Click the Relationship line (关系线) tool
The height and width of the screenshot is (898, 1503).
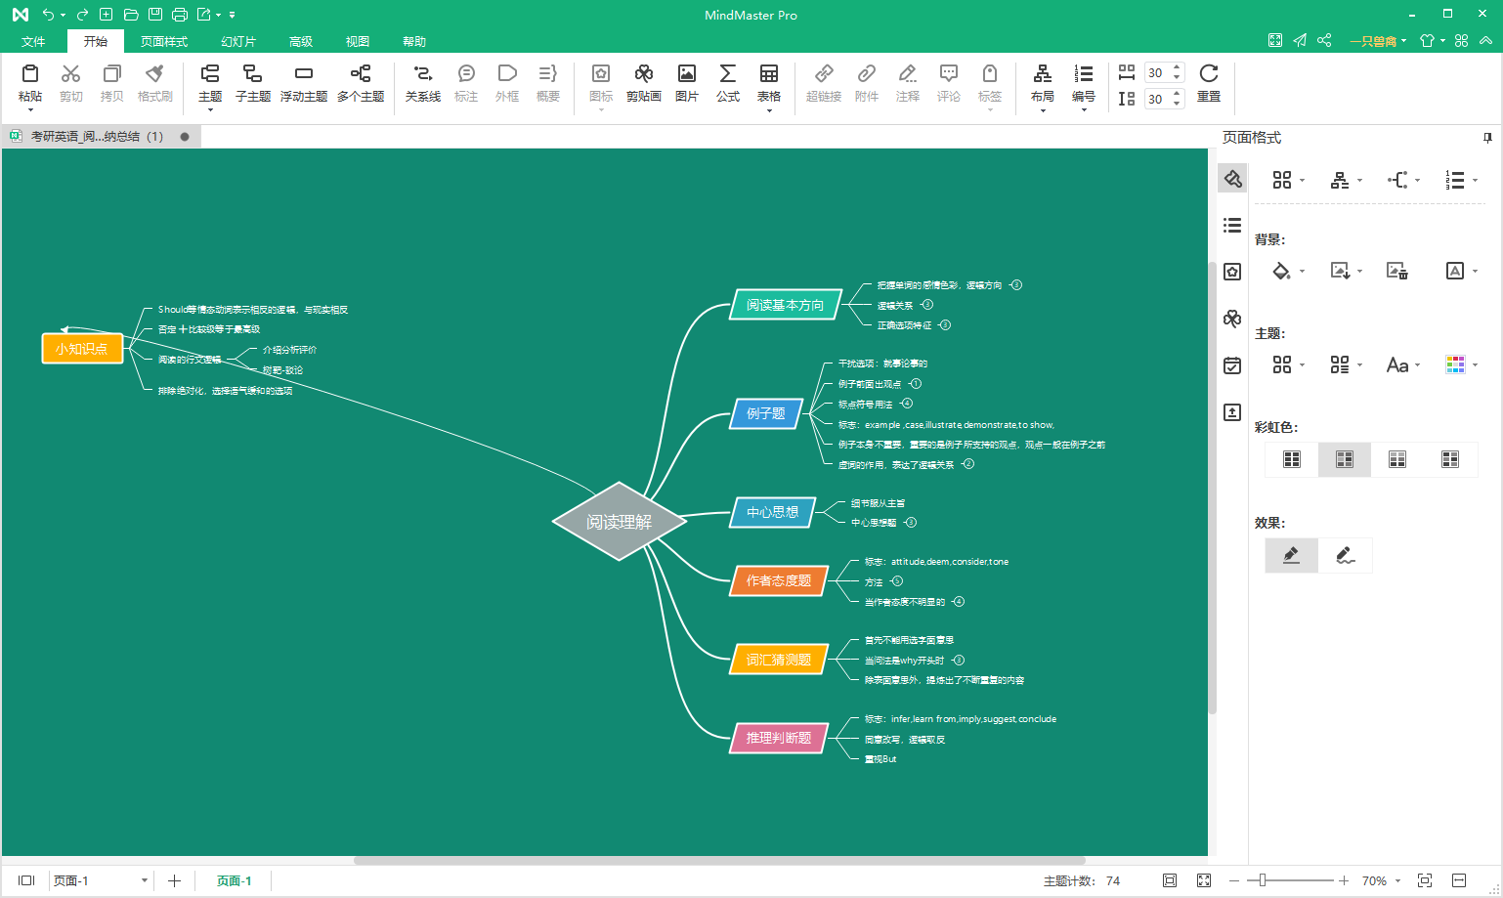[422, 83]
